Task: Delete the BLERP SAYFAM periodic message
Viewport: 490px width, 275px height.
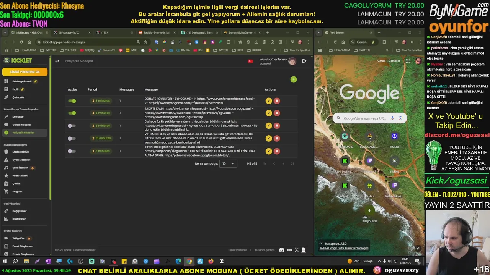Action: pos(277,151)
